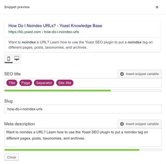The height and width of the screenshot is (164, 166).
Task: Select the Site title variable tag
Action: (x=65, y=83)
